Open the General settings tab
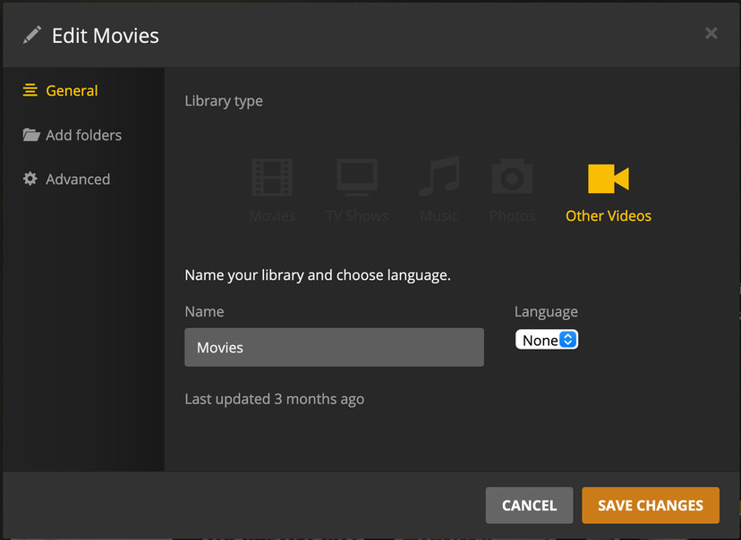Viewport: 741px width, 540px height. (x=61, y=90)
